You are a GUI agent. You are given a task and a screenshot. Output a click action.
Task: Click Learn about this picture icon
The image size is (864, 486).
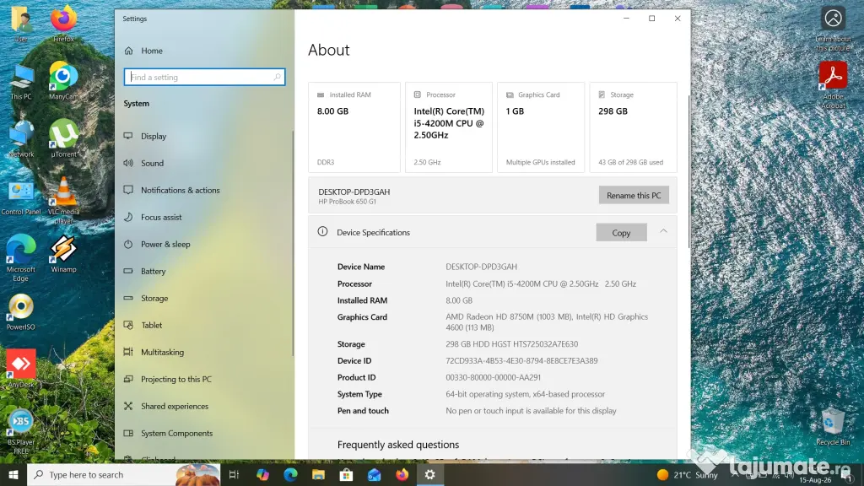(x=833, y=28)
